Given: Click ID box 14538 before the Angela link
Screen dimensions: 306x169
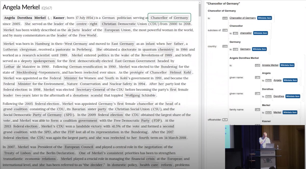Looking at the screenshot, I should point(269,80).
